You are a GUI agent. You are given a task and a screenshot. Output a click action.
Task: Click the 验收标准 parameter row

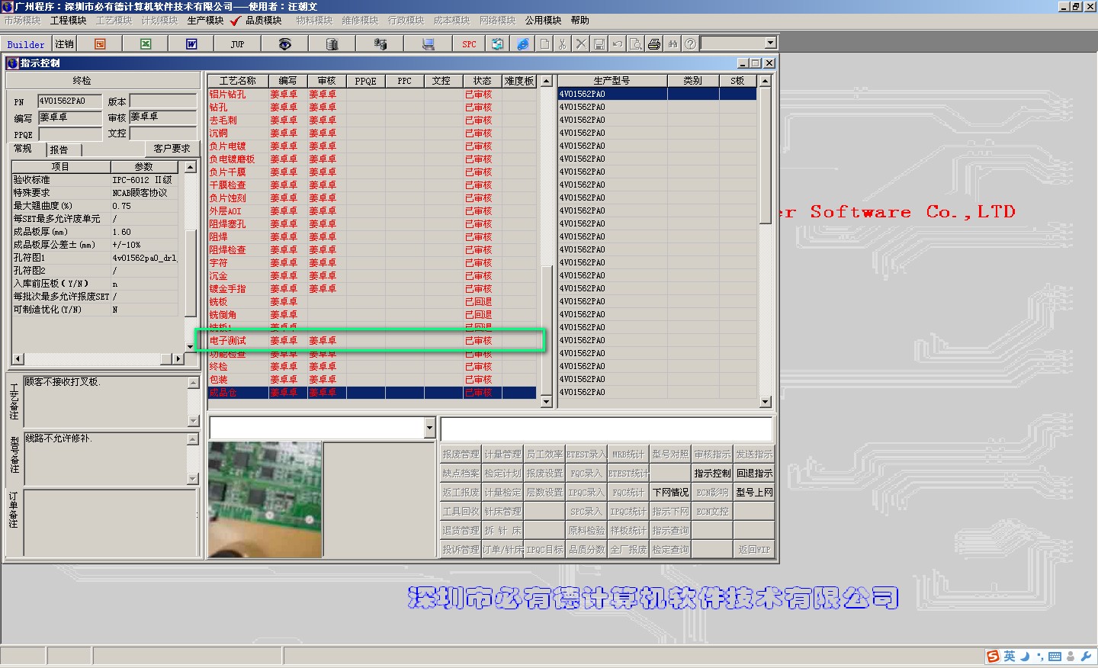tap(96, 180)
